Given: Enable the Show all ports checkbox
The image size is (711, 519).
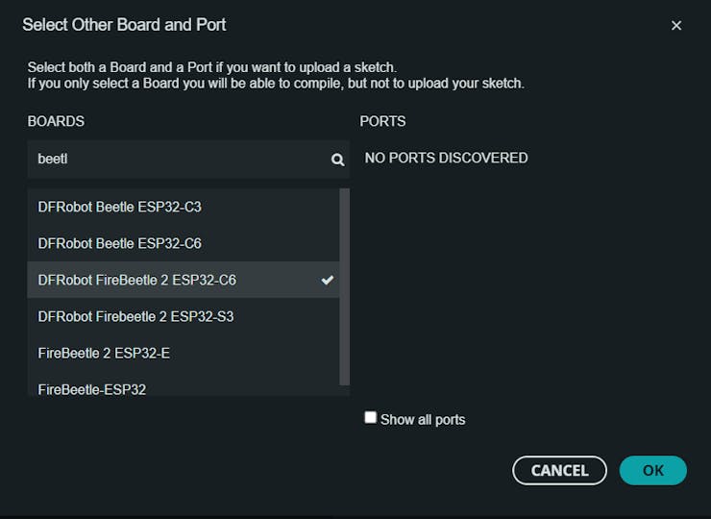Looking at the screenshot, I should coord(371,418).
